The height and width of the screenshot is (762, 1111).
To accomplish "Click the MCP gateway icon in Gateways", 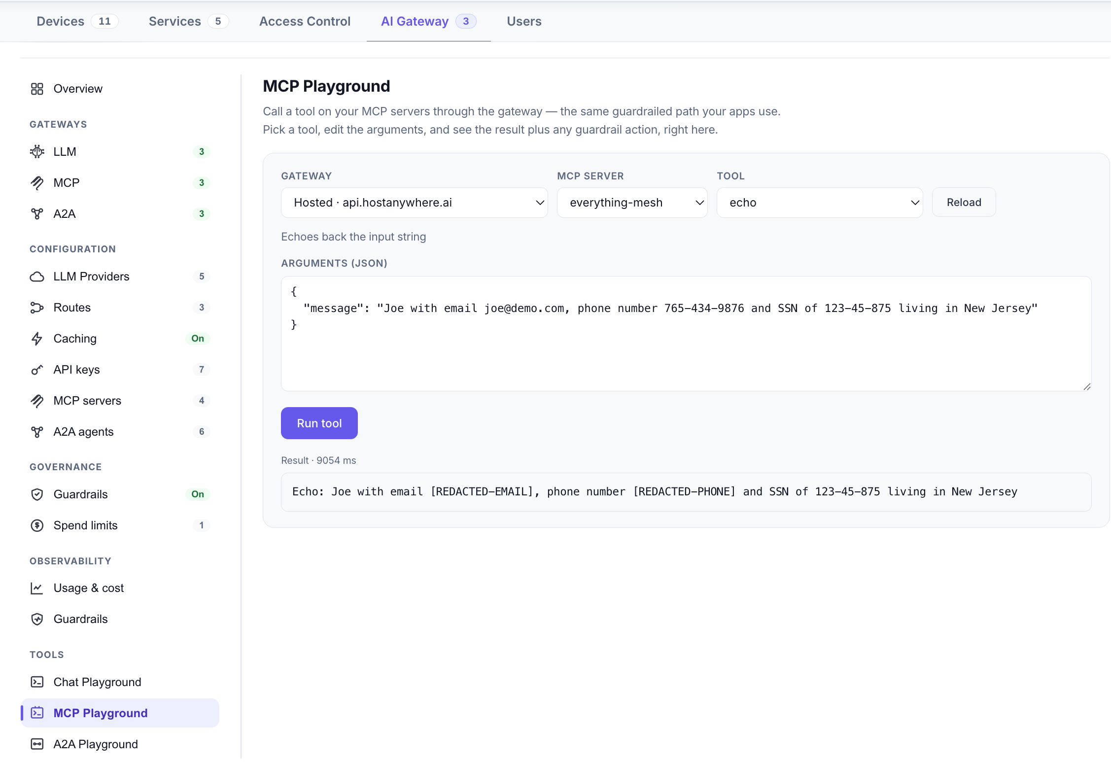I will [37, 183].
